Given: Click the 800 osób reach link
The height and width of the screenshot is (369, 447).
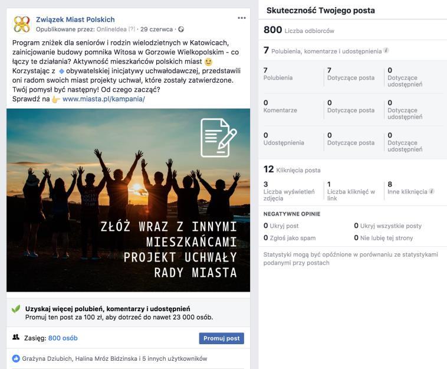Looking at the screenshot, I should coord(63,338).
